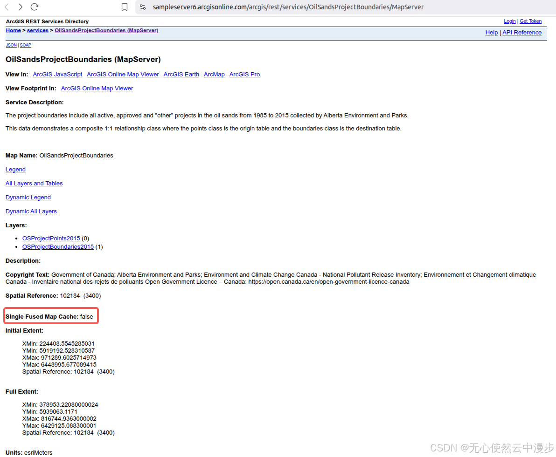Viewport: 556px width, 457px height.
Task: Click the Units esriMeters line
Action: tap(29, 453)
